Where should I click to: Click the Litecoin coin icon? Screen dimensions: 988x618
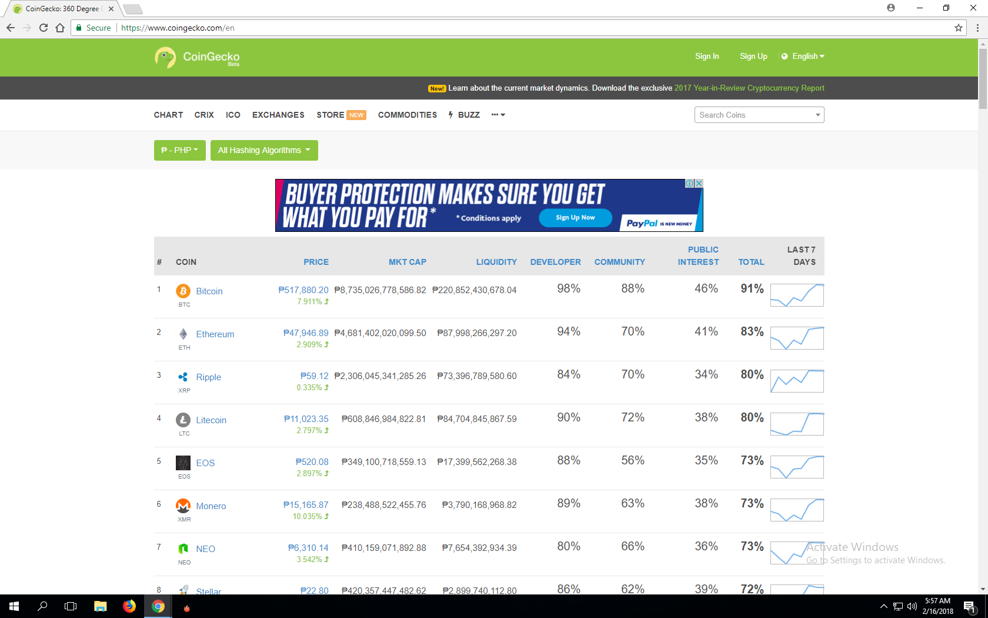183,420
